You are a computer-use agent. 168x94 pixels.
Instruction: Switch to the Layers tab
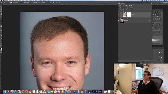coord(119,4)
